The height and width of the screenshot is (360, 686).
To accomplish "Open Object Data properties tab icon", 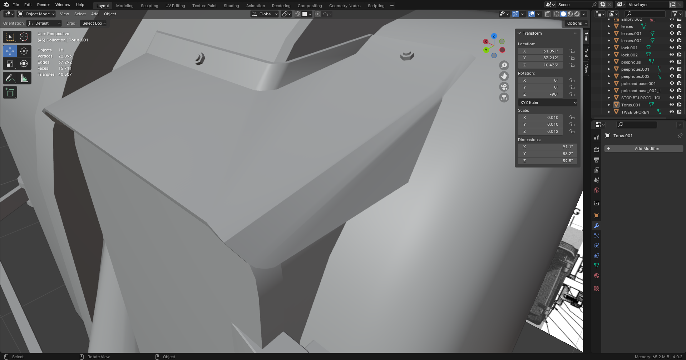I will click(x=596, y=266).
